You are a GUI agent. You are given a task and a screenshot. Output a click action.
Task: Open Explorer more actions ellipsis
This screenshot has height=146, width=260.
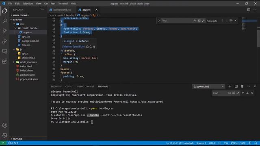pos(42,10)
